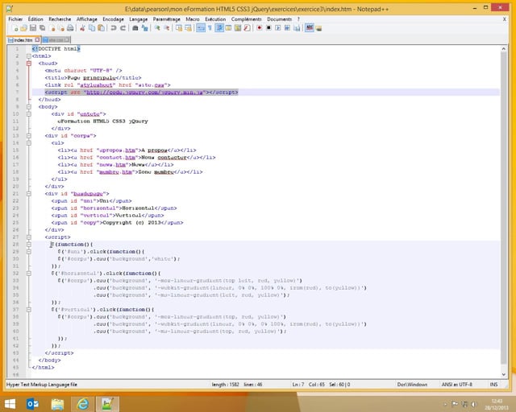Collapse the body fold marker on line 9
516x412 pixels.
coord(29,107)
